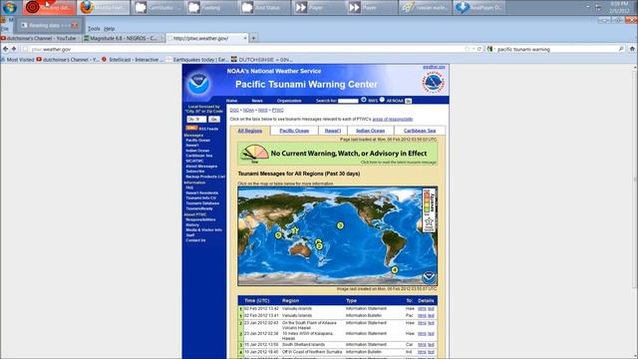
Task: Open Earthquakes today bookmark
Action: (x=197, y=60)
